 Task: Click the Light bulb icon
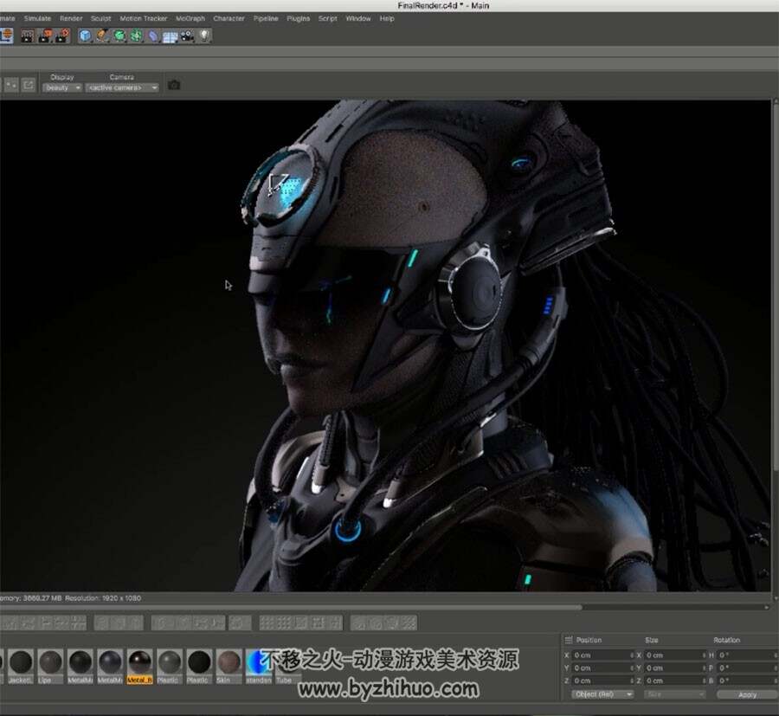[204, 35]
